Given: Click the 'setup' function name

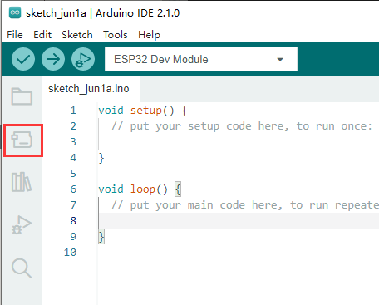Looking at the screenshot, I should coord(146,111).
